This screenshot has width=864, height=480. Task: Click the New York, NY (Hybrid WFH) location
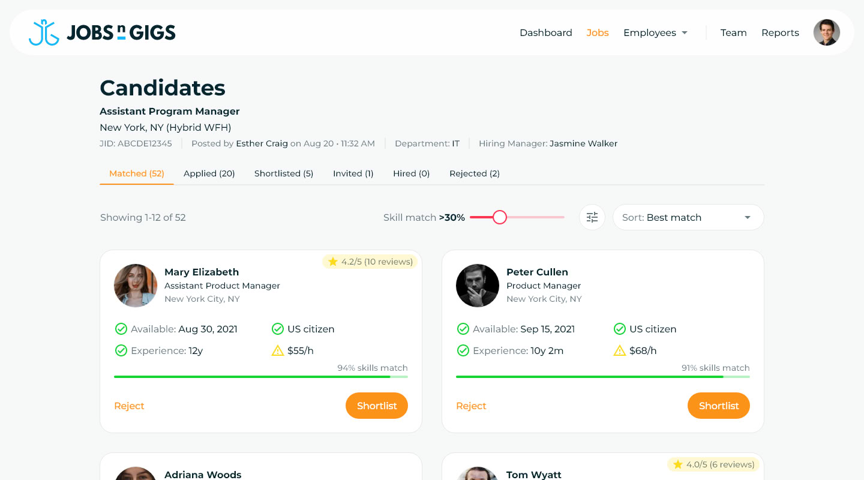pos(166,127)
